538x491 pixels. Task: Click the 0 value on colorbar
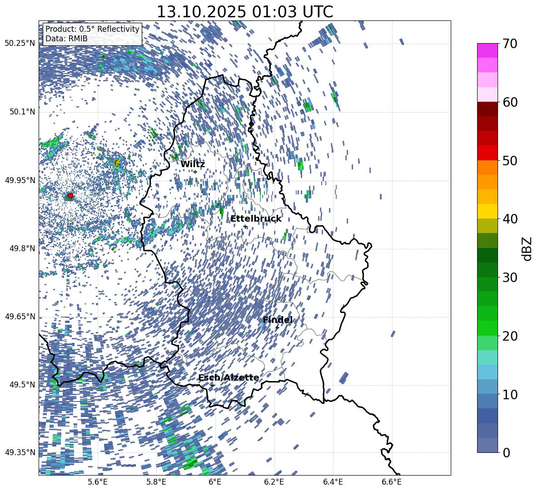click(x=506, y=452)
